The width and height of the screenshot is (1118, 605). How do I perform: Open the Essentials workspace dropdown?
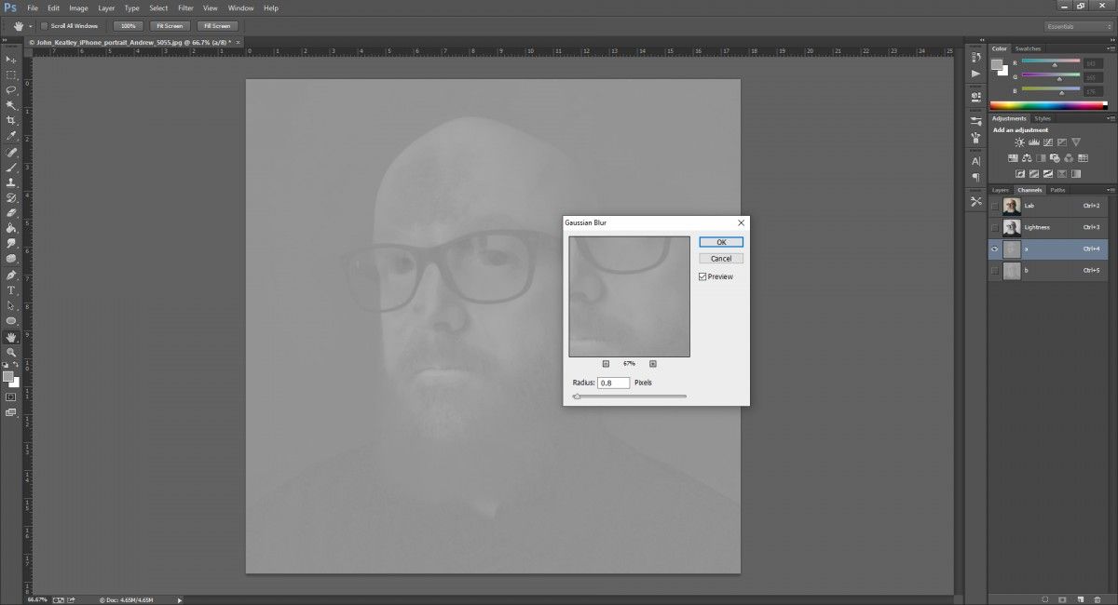1076,26
